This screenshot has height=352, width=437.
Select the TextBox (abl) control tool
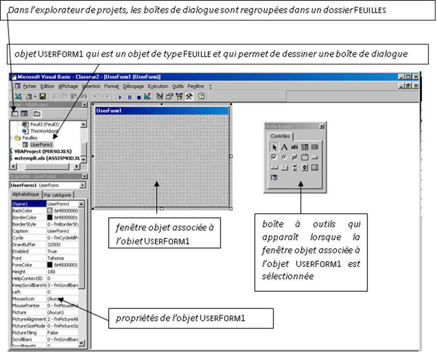click(x=294, y=147)
